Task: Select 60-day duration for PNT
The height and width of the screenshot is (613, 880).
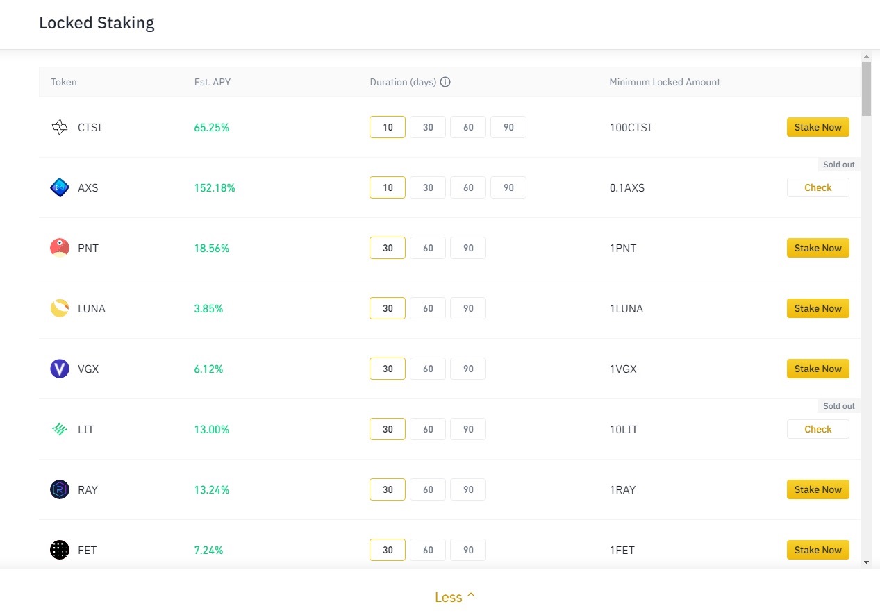Action: pyautogui.click(x=428, y=248)
